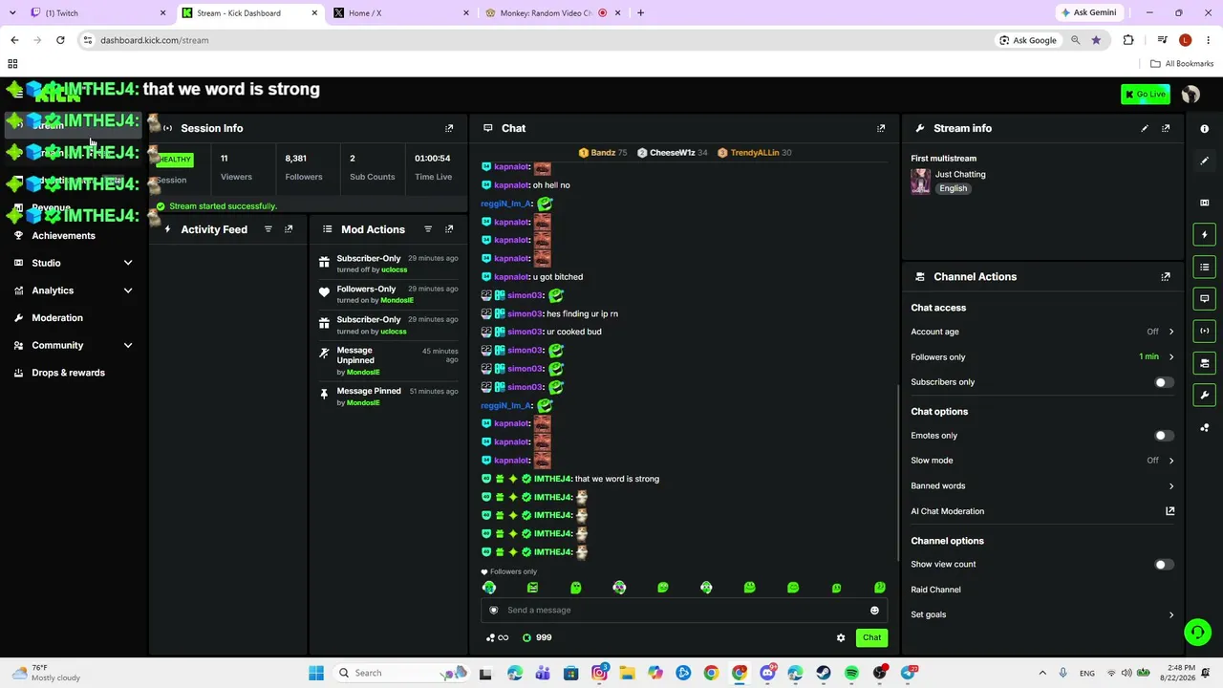Click MondosIE link under Followers-Only action
This screenshot has width=1223, height=688.
point(397,301)
